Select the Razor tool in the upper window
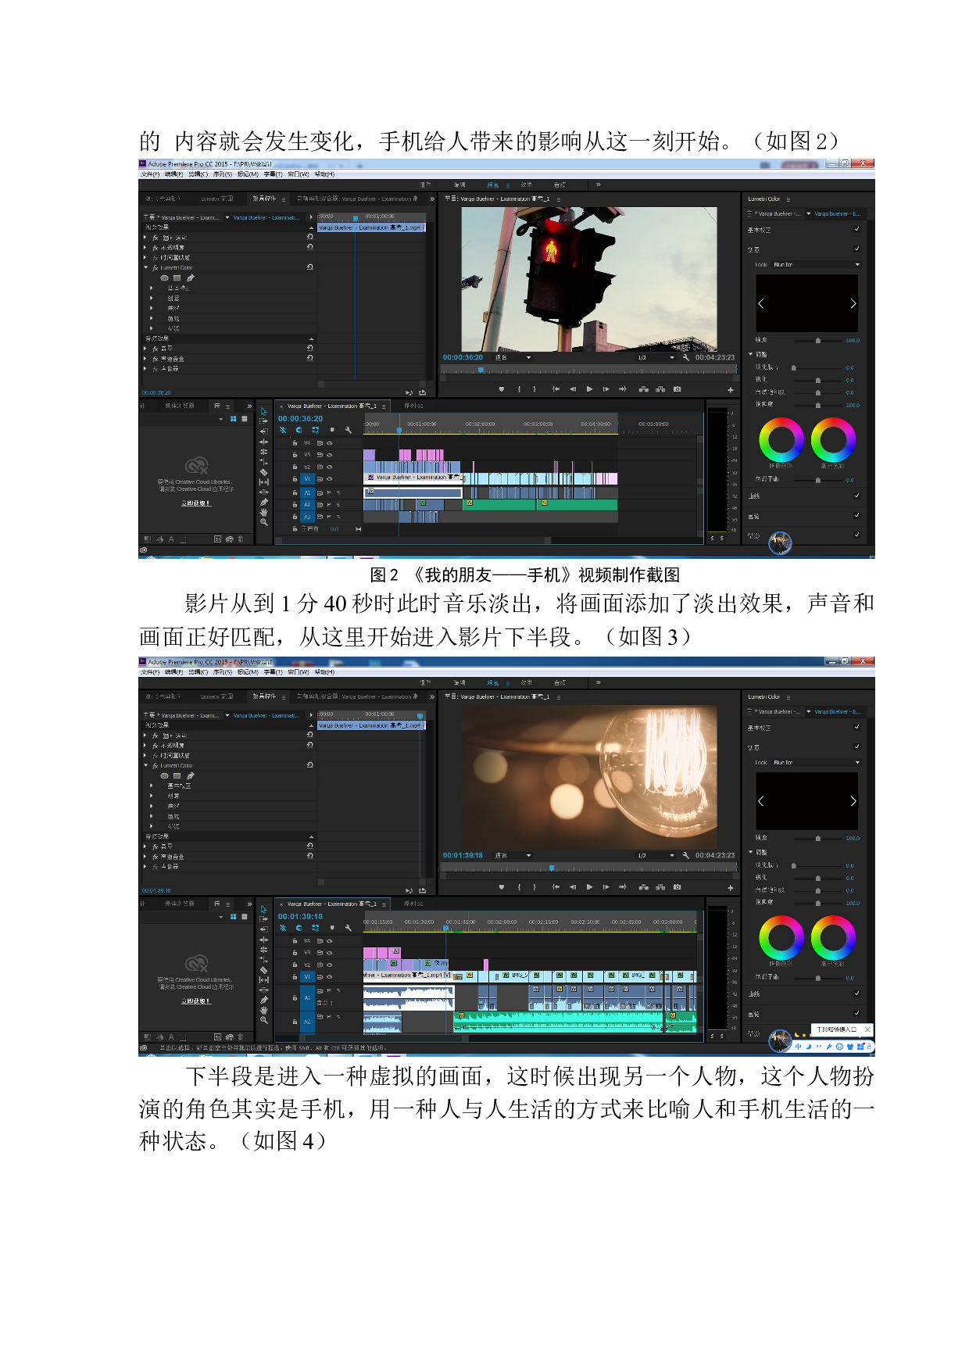The image size is (969, 1371). tap(263, 472)
